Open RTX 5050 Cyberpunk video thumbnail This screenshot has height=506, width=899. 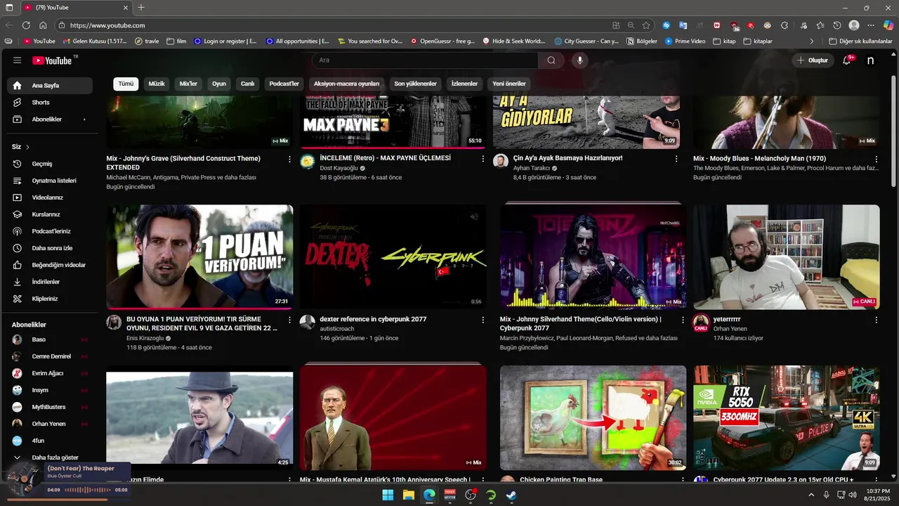click(x=786, y=417)
